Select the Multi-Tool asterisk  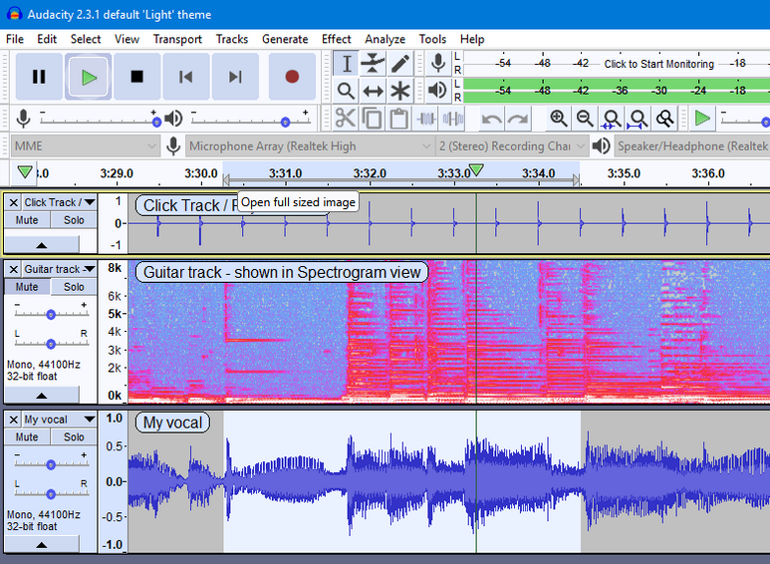[x=399, y=91]
